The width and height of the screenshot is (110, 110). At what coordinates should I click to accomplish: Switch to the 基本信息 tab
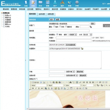[x=33, y=14]
